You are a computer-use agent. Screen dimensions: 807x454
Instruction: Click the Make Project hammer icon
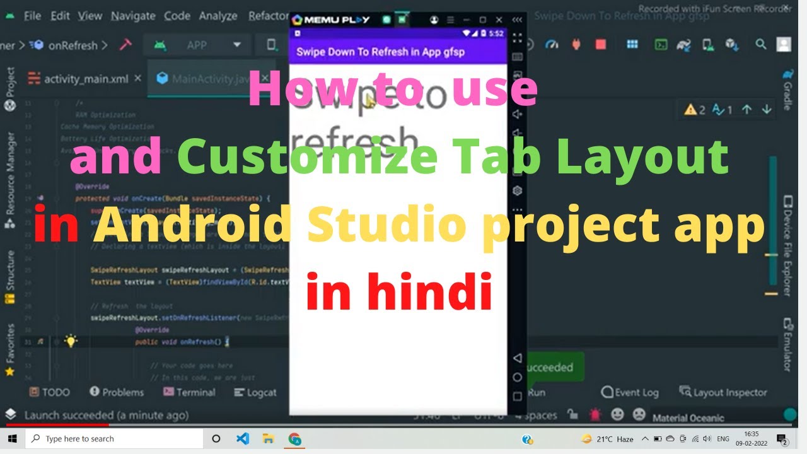click(x=125, y=45)
